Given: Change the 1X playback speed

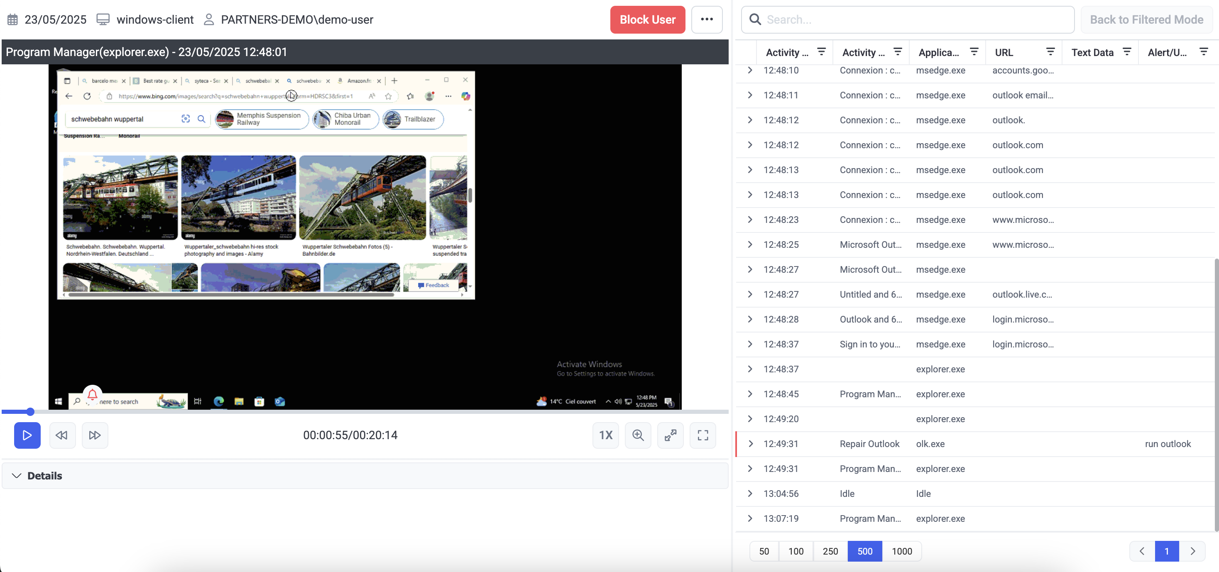Looking at the screenshot, I should [x=605, y=435].
